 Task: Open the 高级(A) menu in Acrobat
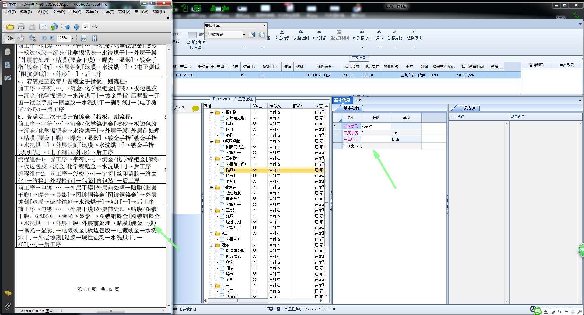[x=124, y=12]
